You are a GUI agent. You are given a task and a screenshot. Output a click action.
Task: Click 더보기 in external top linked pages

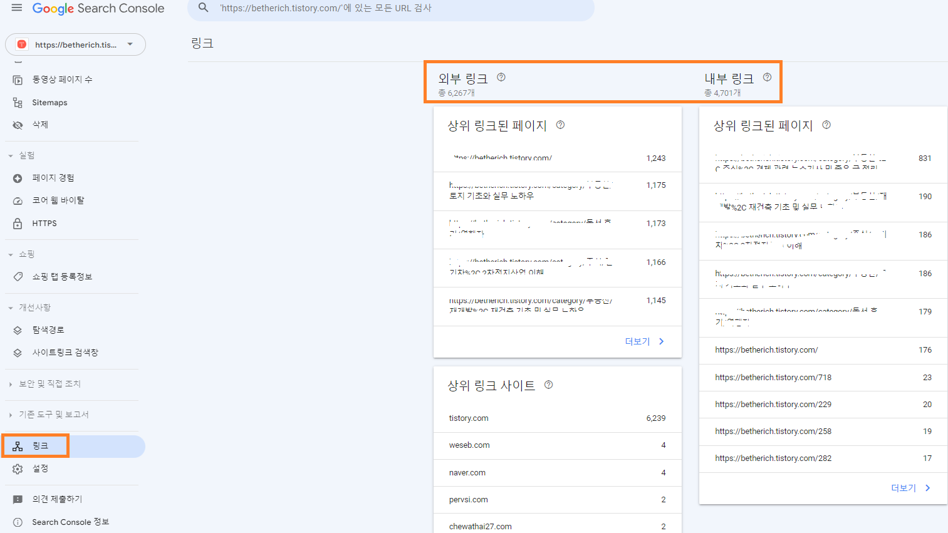(x=645, y=341)
